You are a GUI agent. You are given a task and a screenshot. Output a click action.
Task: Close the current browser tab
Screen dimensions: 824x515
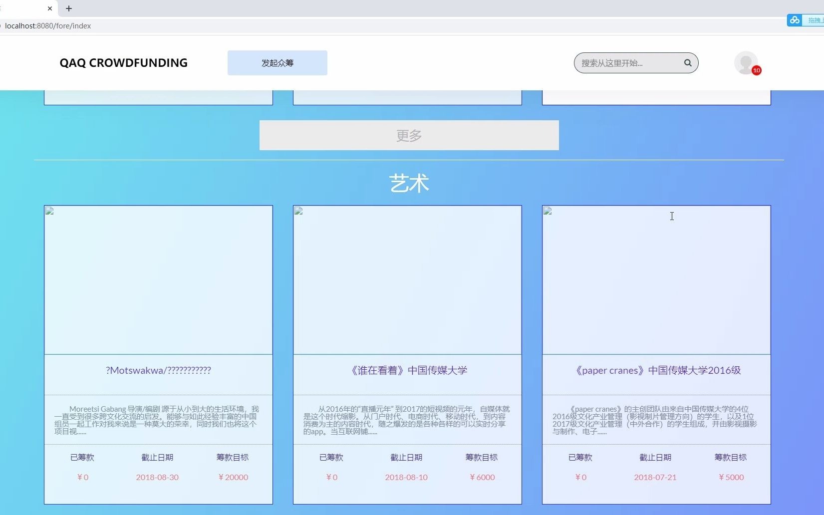pyautogui.click(x=50, y=8)
